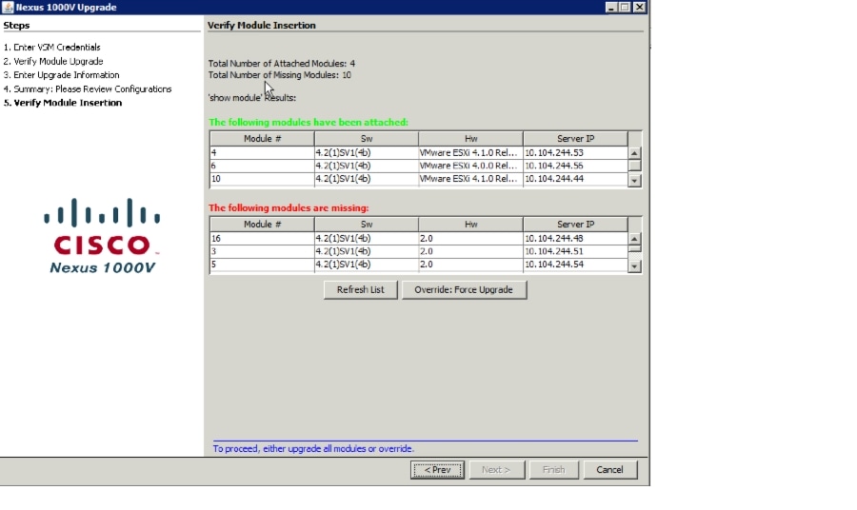Click step 2 Verify Module Upgrade
This screenshot has width=857, height=510.
tap(53, 61)
